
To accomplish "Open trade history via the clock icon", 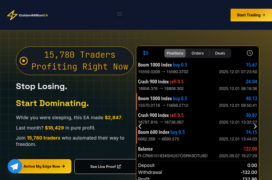I will (x=249, y=53).
